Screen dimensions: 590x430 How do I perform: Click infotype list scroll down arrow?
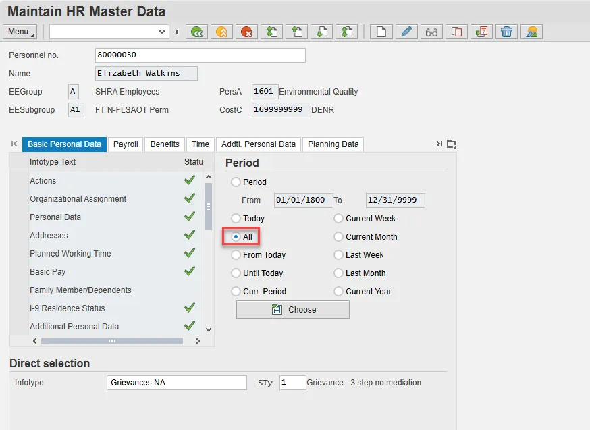click(x=209, y=329)
